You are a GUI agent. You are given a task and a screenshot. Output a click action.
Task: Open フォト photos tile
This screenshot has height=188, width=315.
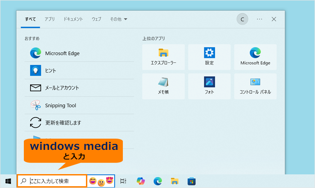(209, 86)
